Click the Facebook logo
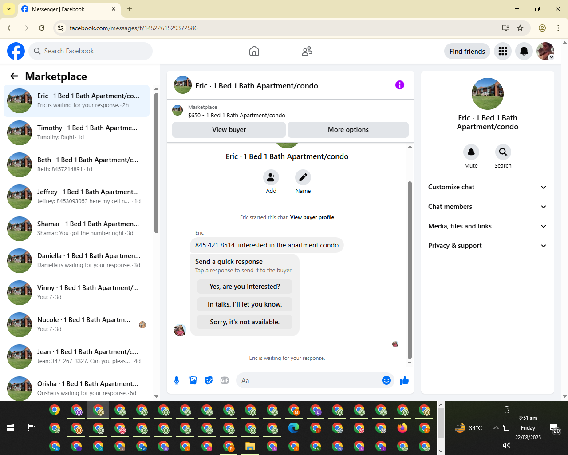Image resolution: width=568 pixels, height=455 pixels. 16,51
